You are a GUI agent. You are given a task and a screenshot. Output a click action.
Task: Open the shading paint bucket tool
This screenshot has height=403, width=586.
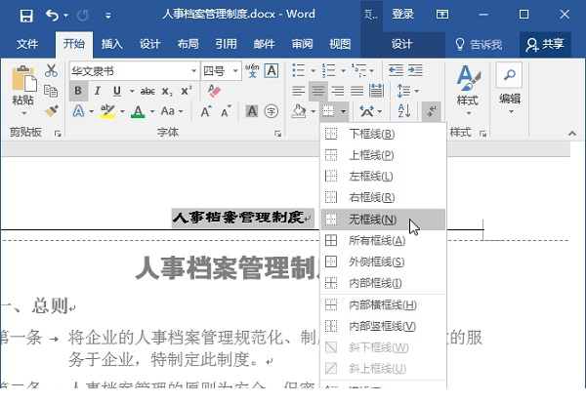pos(299,111)
